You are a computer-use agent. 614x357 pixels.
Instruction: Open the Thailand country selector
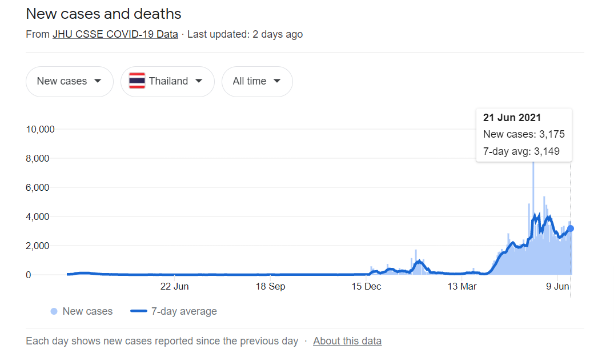click(167, 82)
